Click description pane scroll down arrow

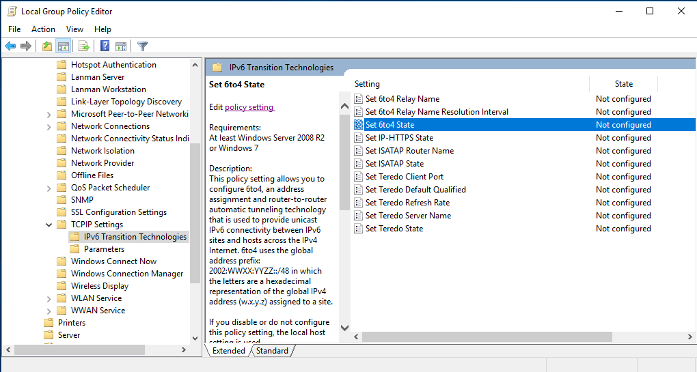coord(344,328)
